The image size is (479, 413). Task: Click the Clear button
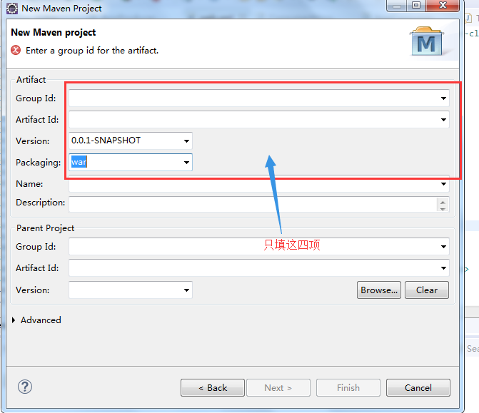(x=427, y=290)
